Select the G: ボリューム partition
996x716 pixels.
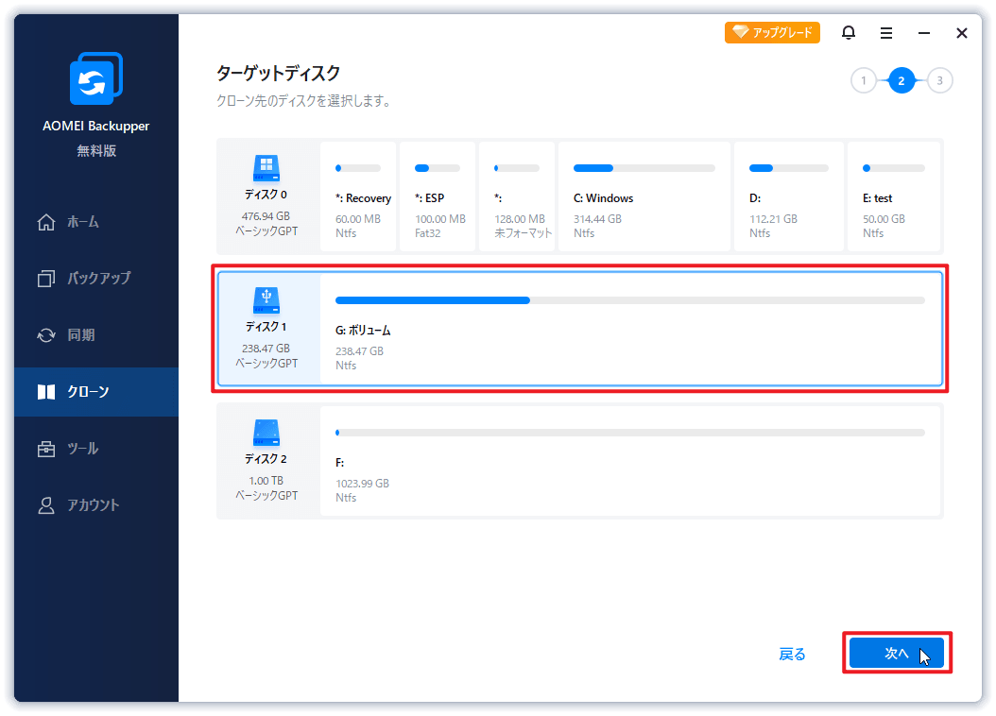pos(630,329)
